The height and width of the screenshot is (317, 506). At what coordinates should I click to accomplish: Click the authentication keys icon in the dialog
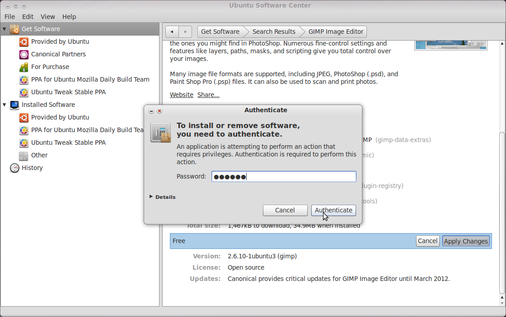coord(160,133)
